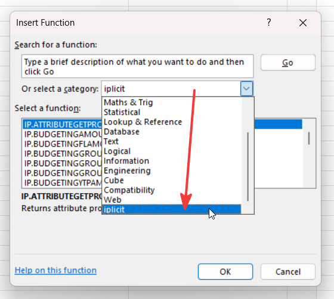Click the function search description field

click(137, 66)
